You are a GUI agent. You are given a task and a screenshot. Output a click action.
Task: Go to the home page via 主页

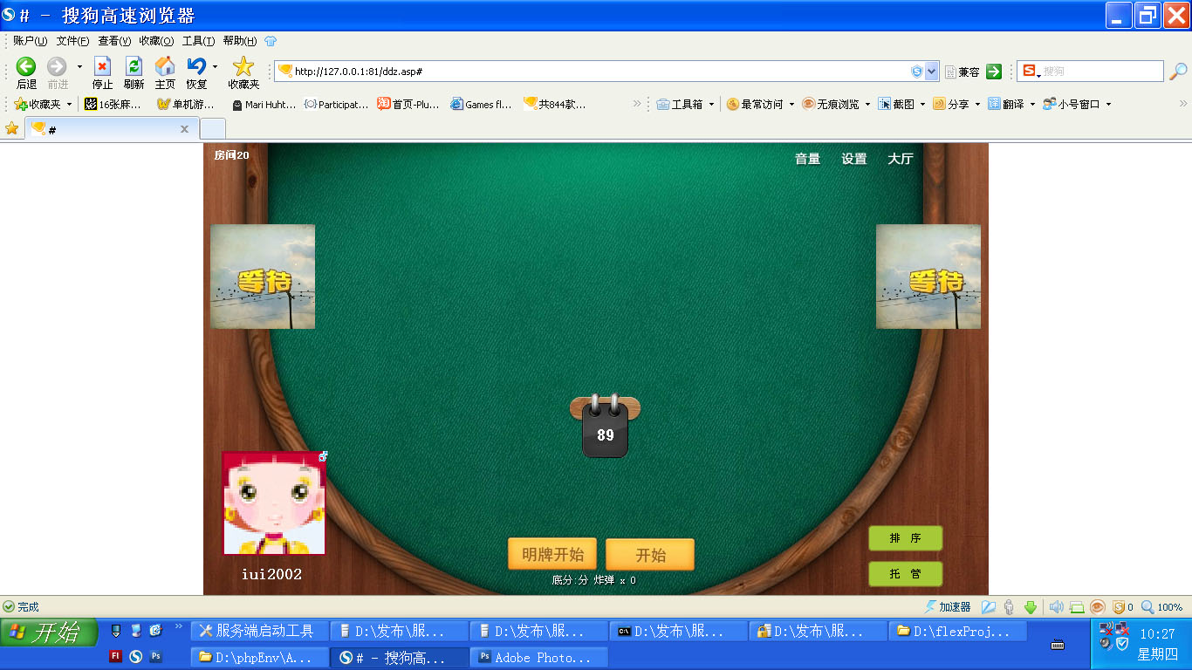click(165, 72)
